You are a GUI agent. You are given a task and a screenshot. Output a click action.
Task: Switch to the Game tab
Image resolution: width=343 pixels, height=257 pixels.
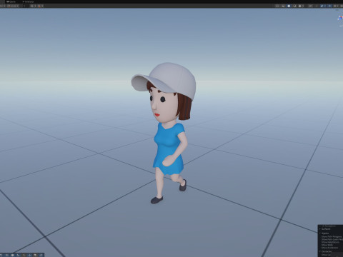11,1
